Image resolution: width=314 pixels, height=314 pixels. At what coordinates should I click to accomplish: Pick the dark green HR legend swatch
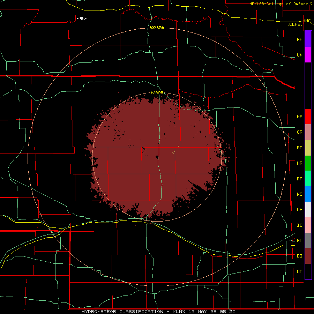point(308,163)
